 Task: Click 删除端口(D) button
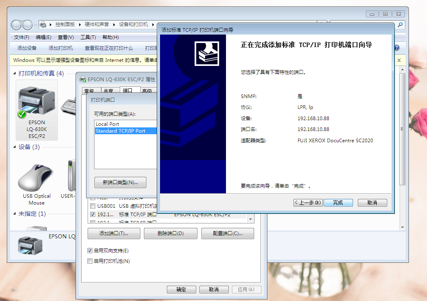pyautogui.click(x=170, y=233)
